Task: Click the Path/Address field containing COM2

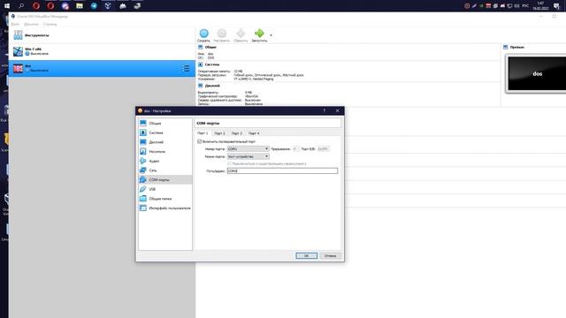Action: coord(283,170)
